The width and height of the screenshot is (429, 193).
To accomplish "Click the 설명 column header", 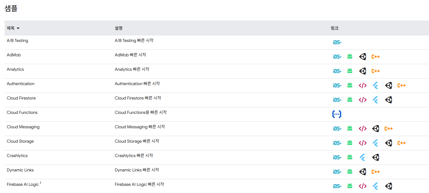I will tap(118, 28).
